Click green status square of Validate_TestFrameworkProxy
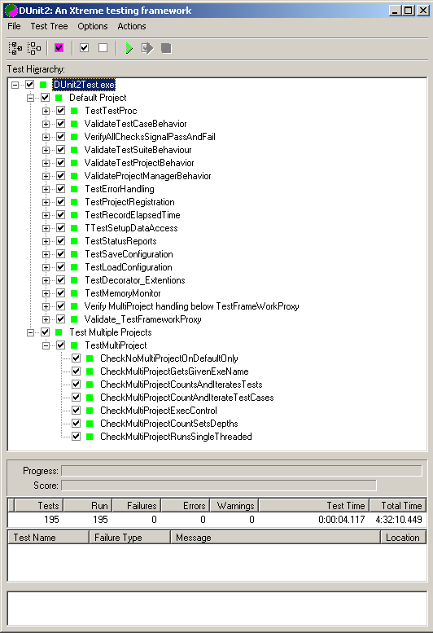 tap(74, 319)
